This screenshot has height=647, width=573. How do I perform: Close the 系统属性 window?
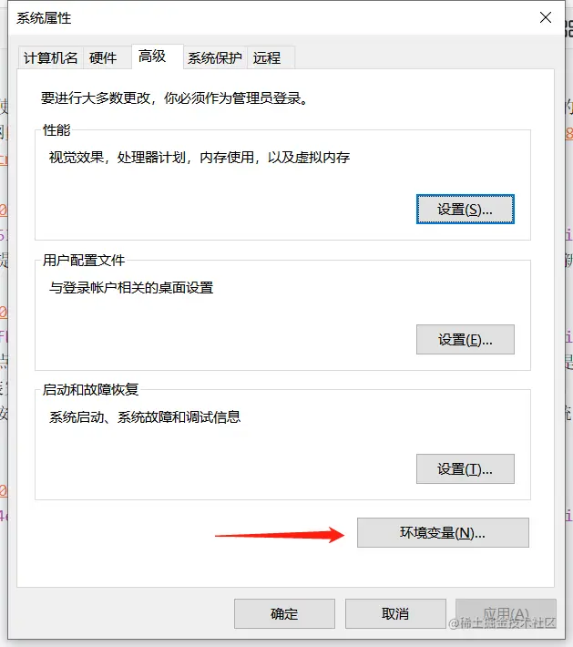click(x=546, y=17)
